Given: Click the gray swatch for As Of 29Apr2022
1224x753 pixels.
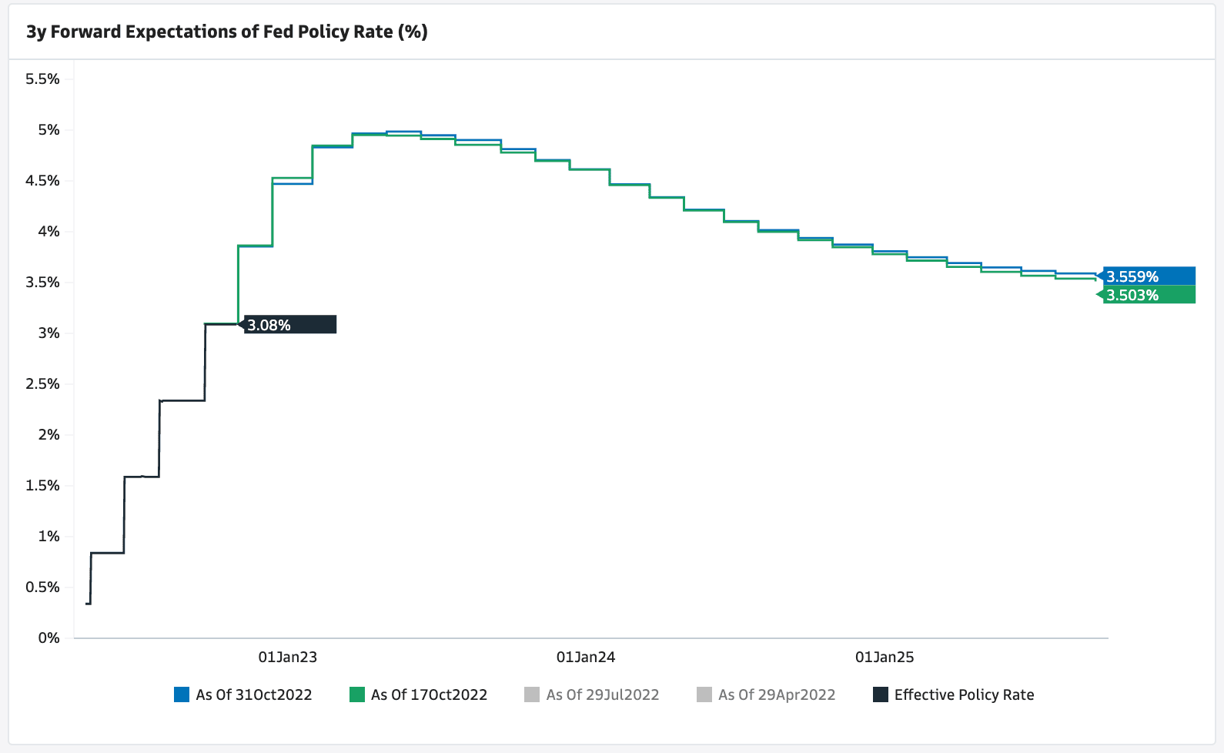Looking at the screenshot, I should click(704, 694).
